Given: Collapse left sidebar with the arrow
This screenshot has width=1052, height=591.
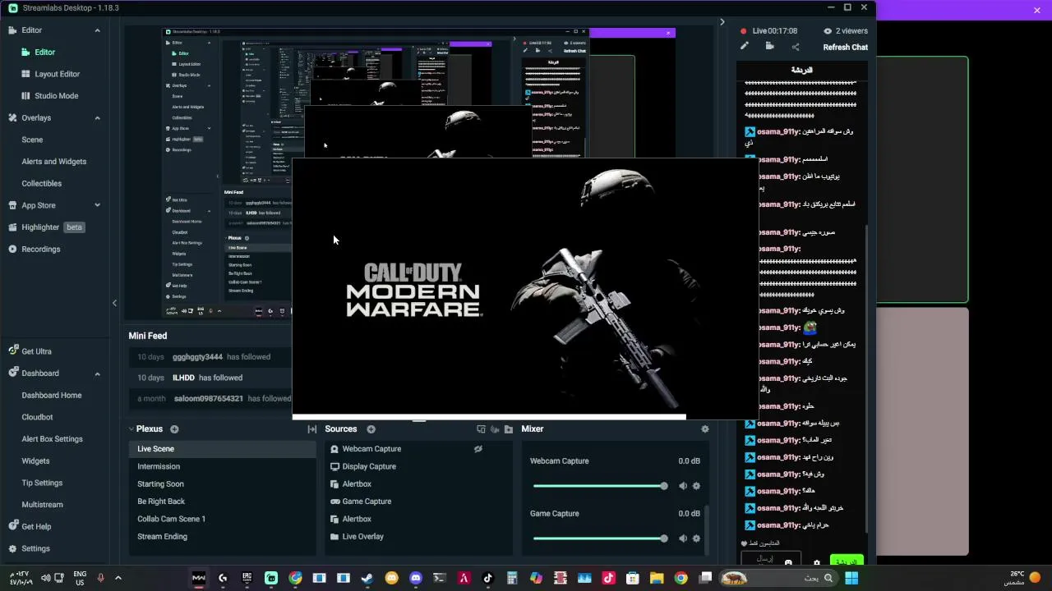Looking at the screenshot, I should click(x=114, y=303).
